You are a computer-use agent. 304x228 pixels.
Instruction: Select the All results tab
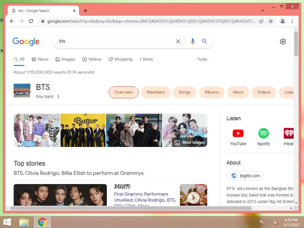tap(19, 59)
